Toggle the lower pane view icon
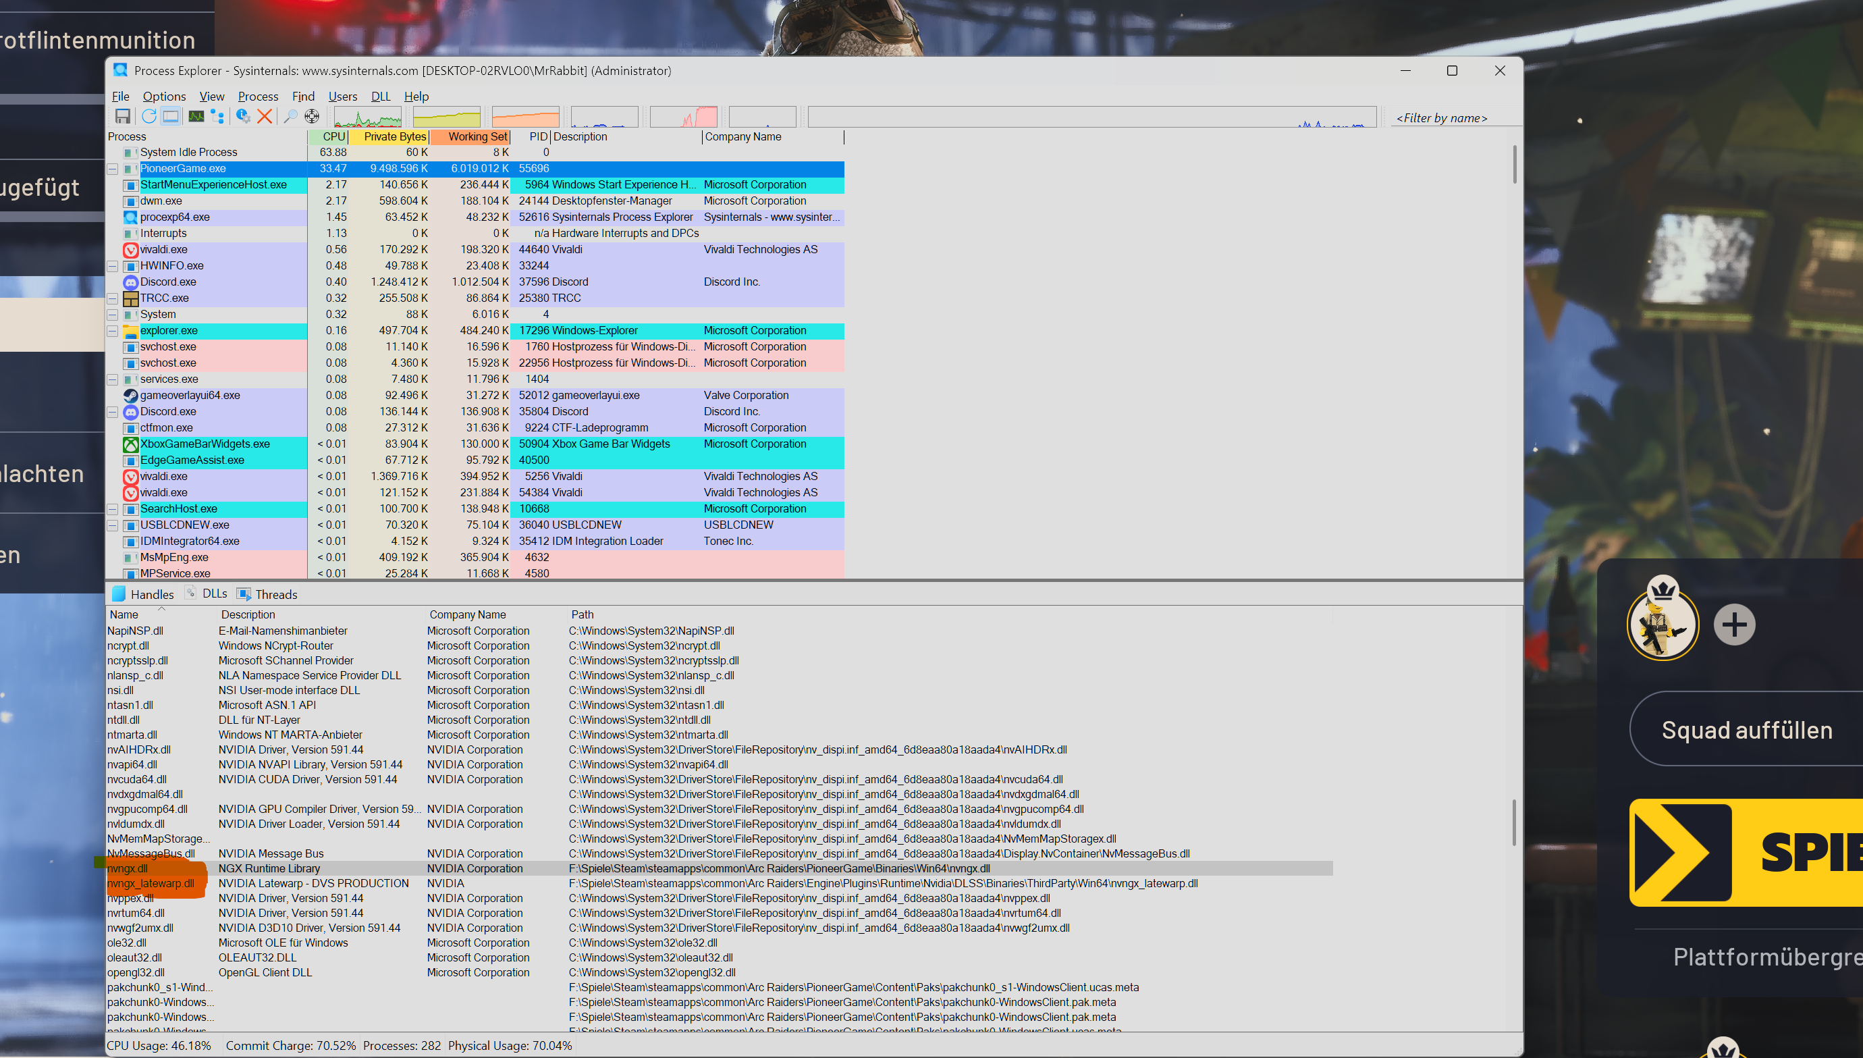 [171, 116]
